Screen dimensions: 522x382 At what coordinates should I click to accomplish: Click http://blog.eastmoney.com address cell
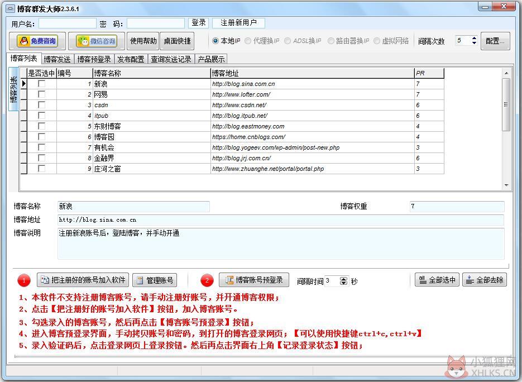point(313,126)
